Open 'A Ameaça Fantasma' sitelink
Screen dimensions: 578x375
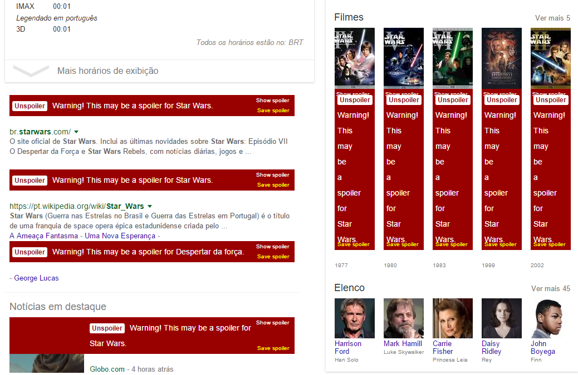[x=44, y=236]
